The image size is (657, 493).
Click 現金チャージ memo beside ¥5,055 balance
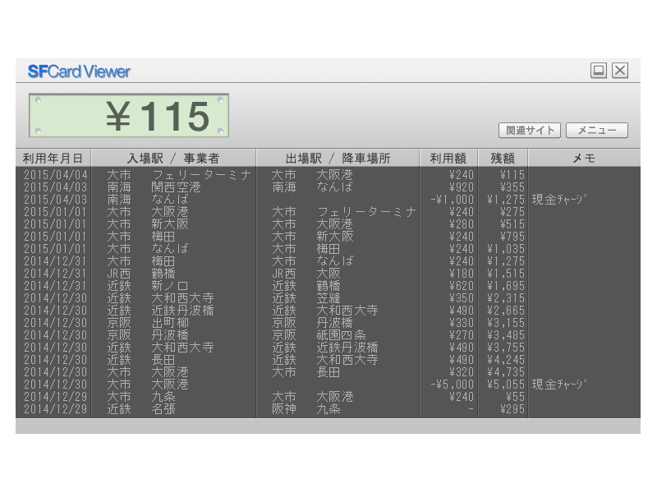click(559, 385)
